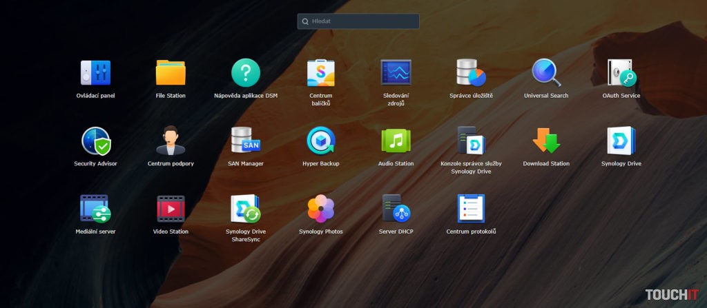The image size is (707, 308).
Task: Open SAN Manager
Action: pos(246,141)
